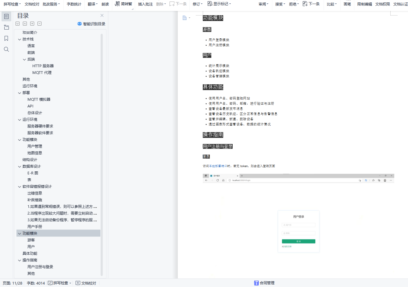Screen dimensions: 408x287
Task: Collapse the 技术栈 outline node
Action: [20, 39]
